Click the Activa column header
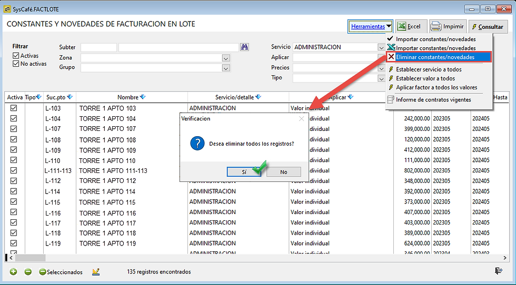This screenshot has height=285, width=516. pyautogui.click(x=15, y=97)
